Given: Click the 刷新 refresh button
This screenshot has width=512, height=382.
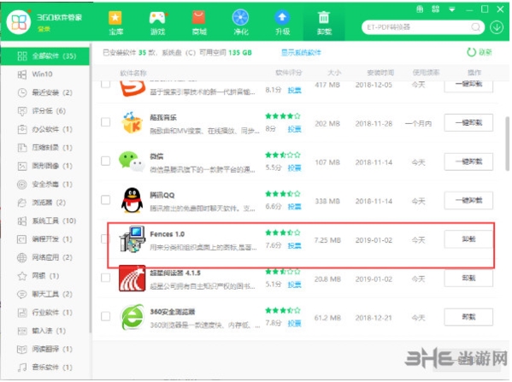Looking at the screenshot, I should click(479, 52).
